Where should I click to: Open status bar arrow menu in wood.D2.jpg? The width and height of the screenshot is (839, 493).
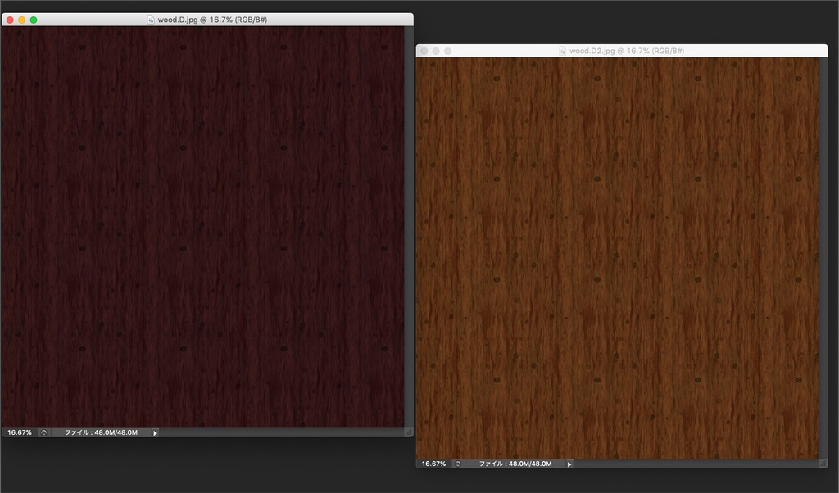click(569, 464)
